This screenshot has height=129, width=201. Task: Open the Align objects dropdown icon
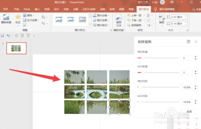[149, 15]
